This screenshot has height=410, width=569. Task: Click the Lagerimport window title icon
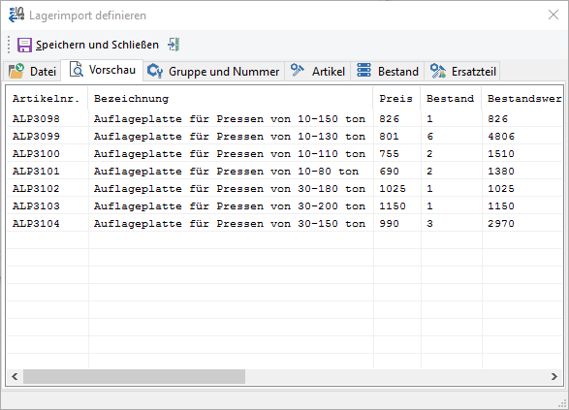(x=16, y=16)
